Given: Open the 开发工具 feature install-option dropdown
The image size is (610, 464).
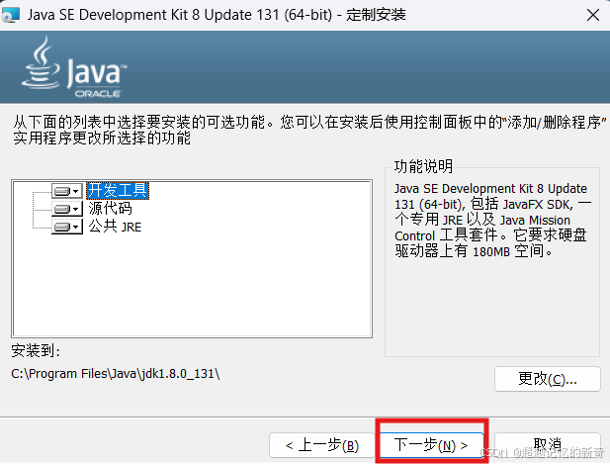Looking at the screenshot, I should point(67,191).
